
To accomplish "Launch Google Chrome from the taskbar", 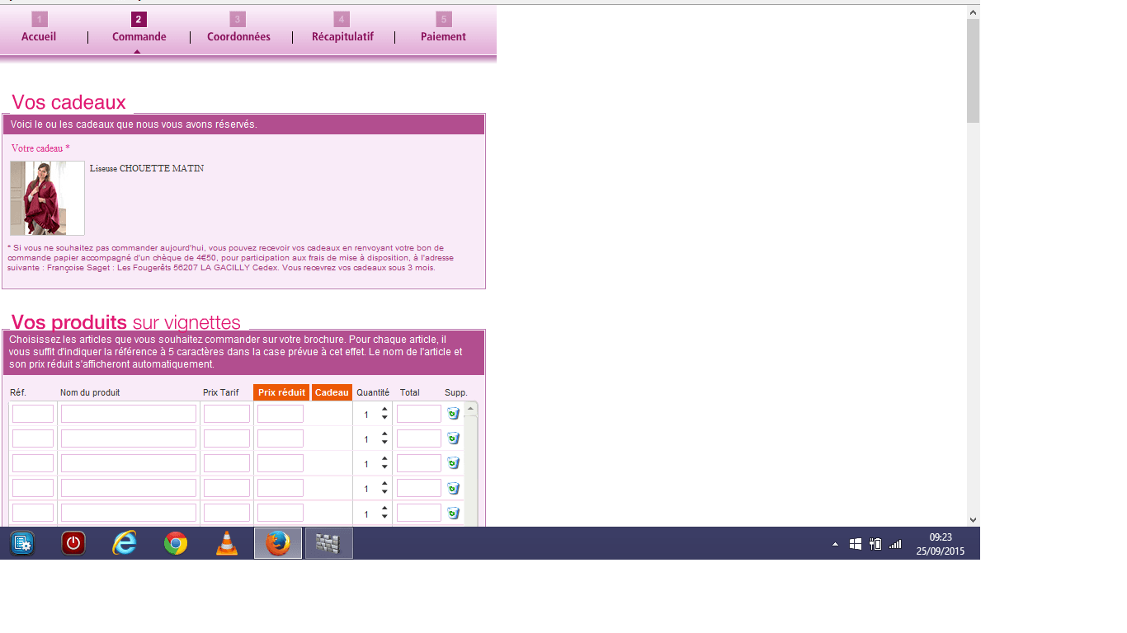I will (175, 544).
